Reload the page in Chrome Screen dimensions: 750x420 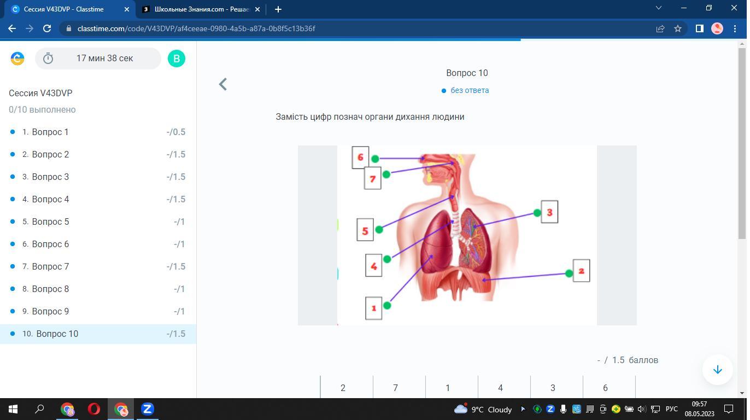47,28
